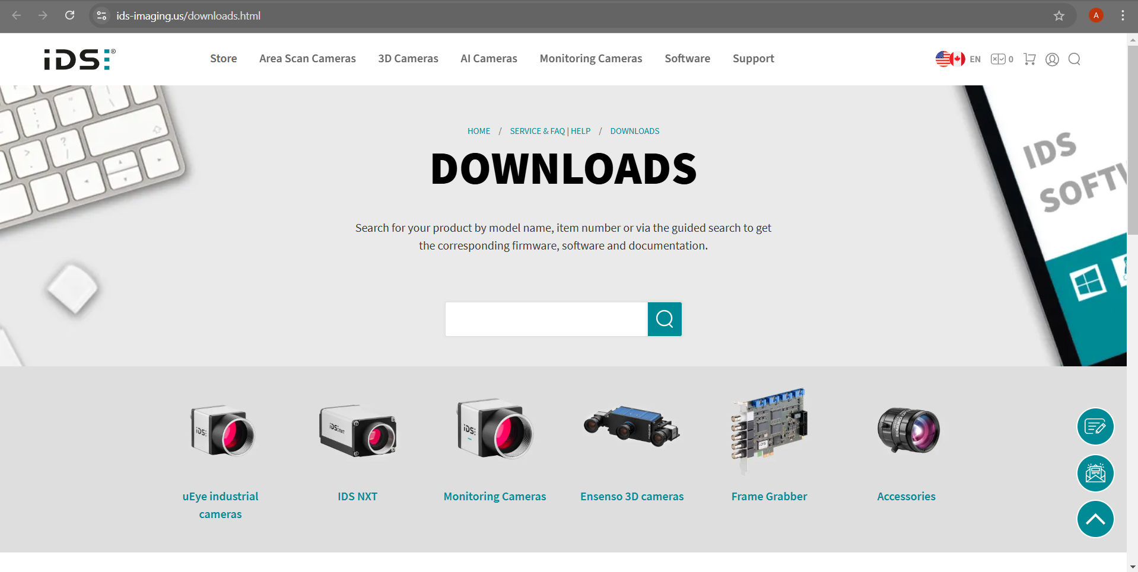Viewport: 1138px width, 572px height.
Task: Open the Store menu
Action: point(223,59)
